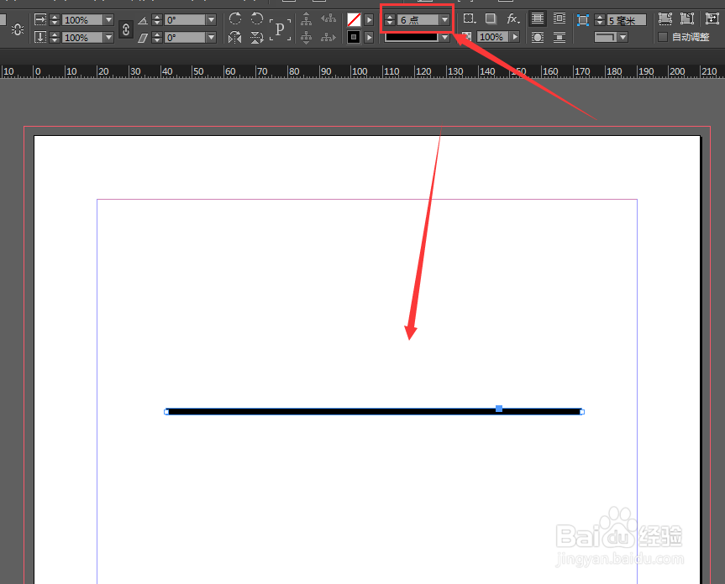Open the stroke type dropdown

444,37
